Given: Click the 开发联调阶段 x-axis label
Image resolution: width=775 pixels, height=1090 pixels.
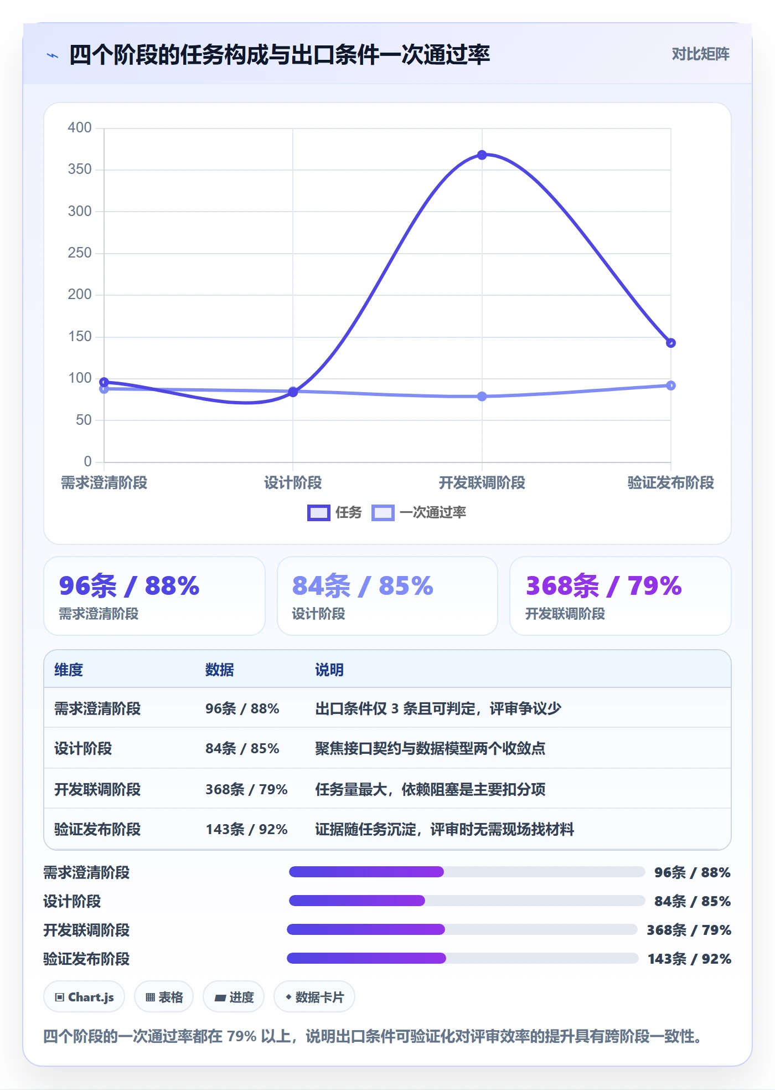Looking at the screenshot, I should tap(482, 482).
